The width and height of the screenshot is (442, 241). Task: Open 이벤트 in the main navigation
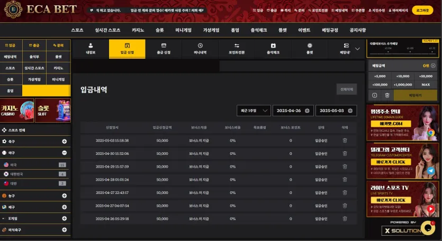(x=304, y=30)
